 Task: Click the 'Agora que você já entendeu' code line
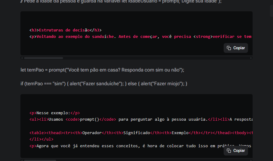tap(141, 146)
